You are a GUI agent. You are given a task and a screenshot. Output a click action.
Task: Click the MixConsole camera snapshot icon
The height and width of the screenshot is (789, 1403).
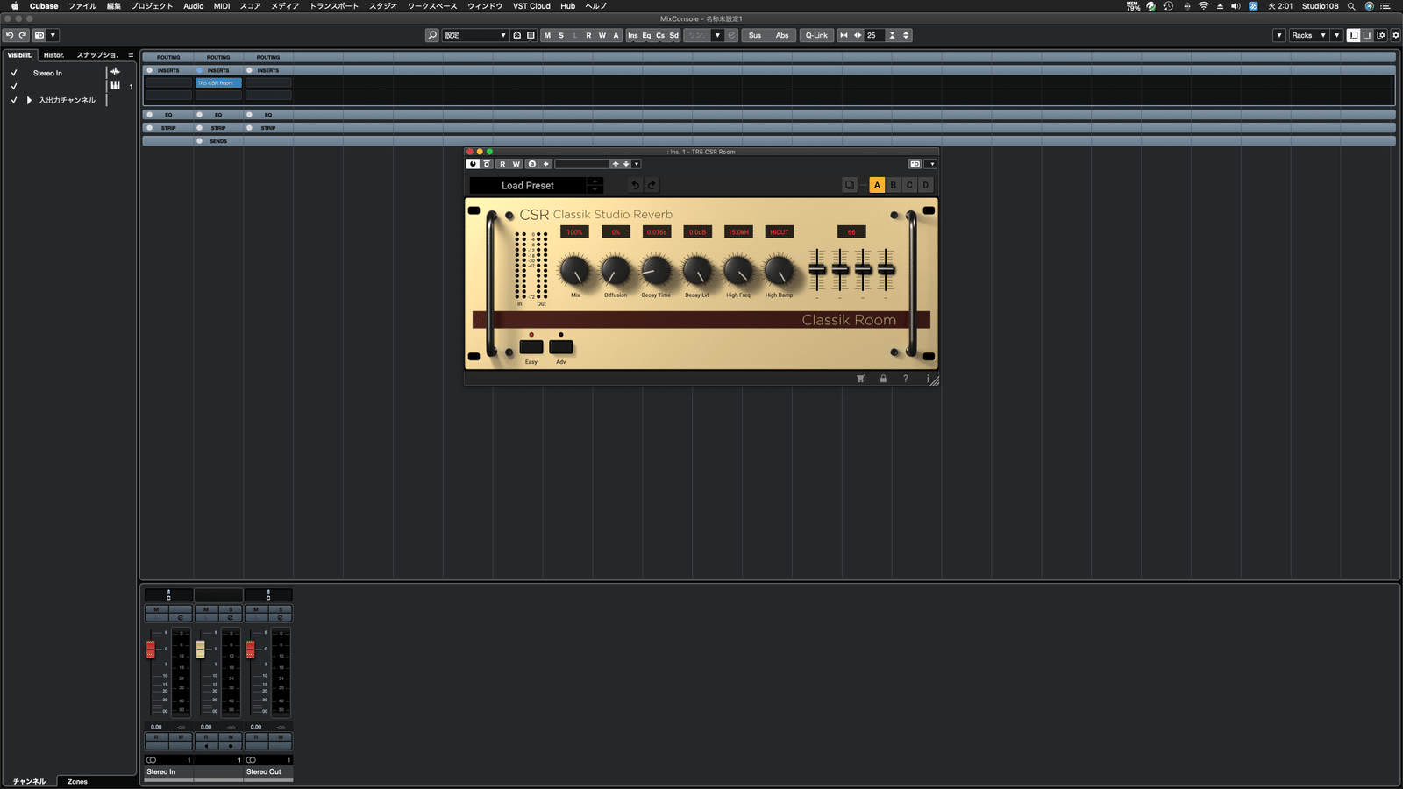coord(39,35)
